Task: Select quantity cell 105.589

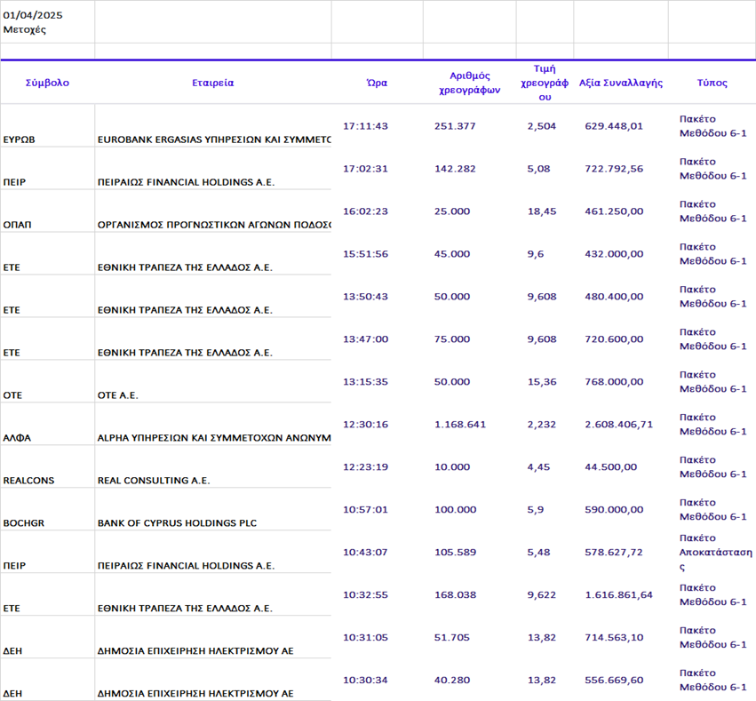Action: coord(455,552)
